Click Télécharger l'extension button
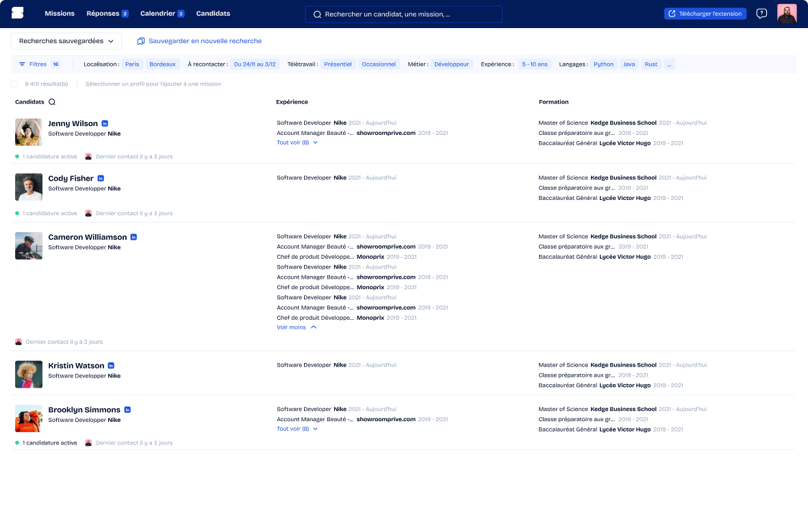 coord(705,14)
